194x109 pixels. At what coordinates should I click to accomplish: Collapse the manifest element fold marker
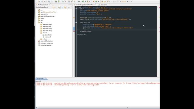click(x=76, y=9)
